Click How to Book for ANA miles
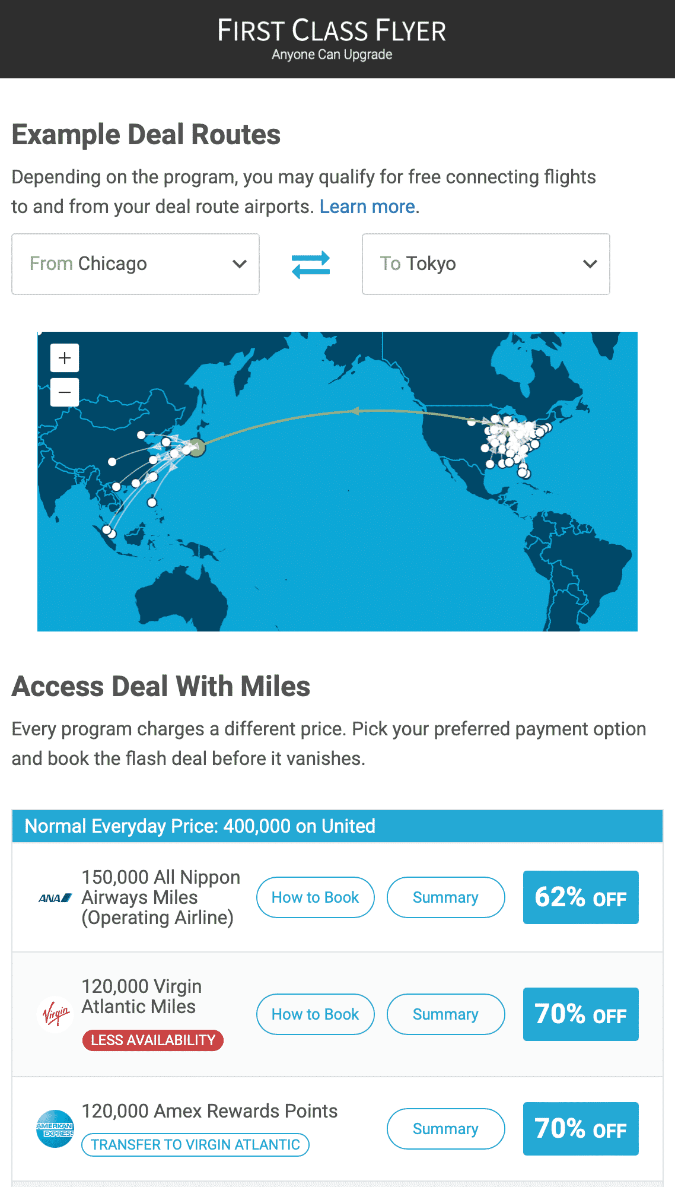Screen dimensions: 675x1187 click(315, 897)
